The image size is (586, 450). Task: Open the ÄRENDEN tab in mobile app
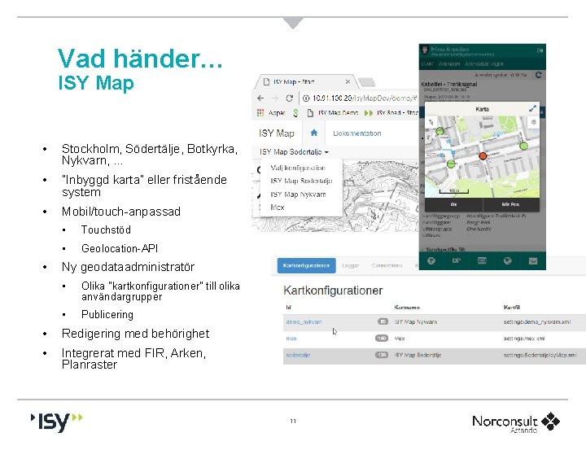coord(449,64)
